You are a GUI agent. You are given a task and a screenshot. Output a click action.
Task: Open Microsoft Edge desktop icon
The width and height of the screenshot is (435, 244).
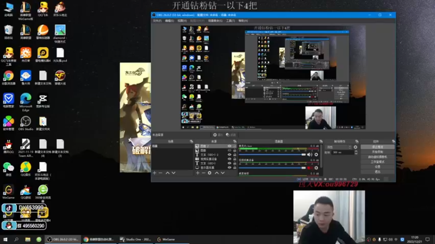point(26,102)
